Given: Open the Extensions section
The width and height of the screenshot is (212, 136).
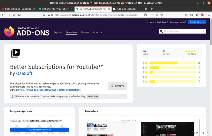Looking at the screenshot, I should (71, 32).
